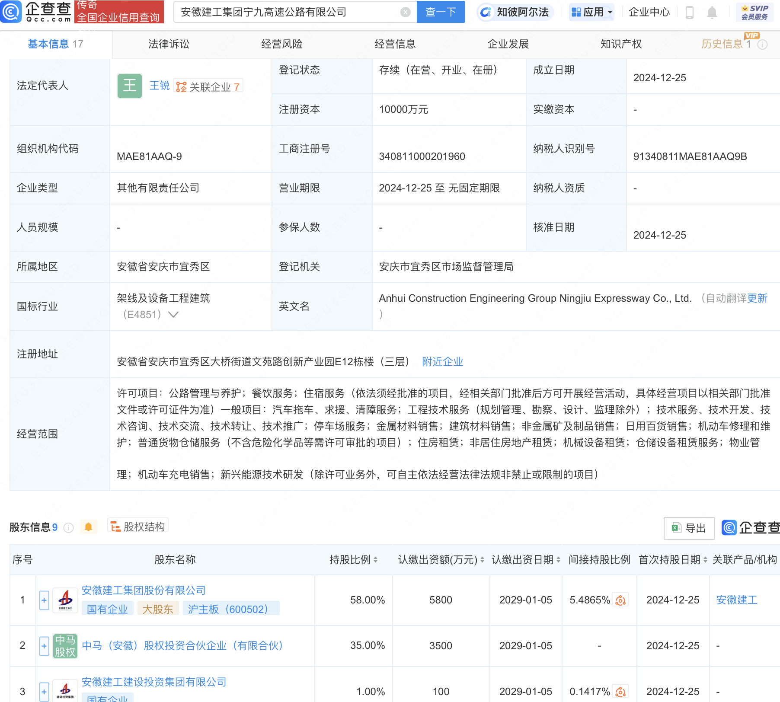Screen dimensions: 780x702
Task: Open legal representative 王锐 link
Action: click(x=160, y=86)
